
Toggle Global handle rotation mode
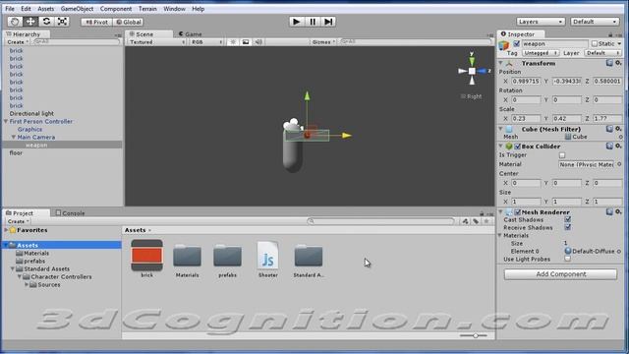tap(129, 22)
